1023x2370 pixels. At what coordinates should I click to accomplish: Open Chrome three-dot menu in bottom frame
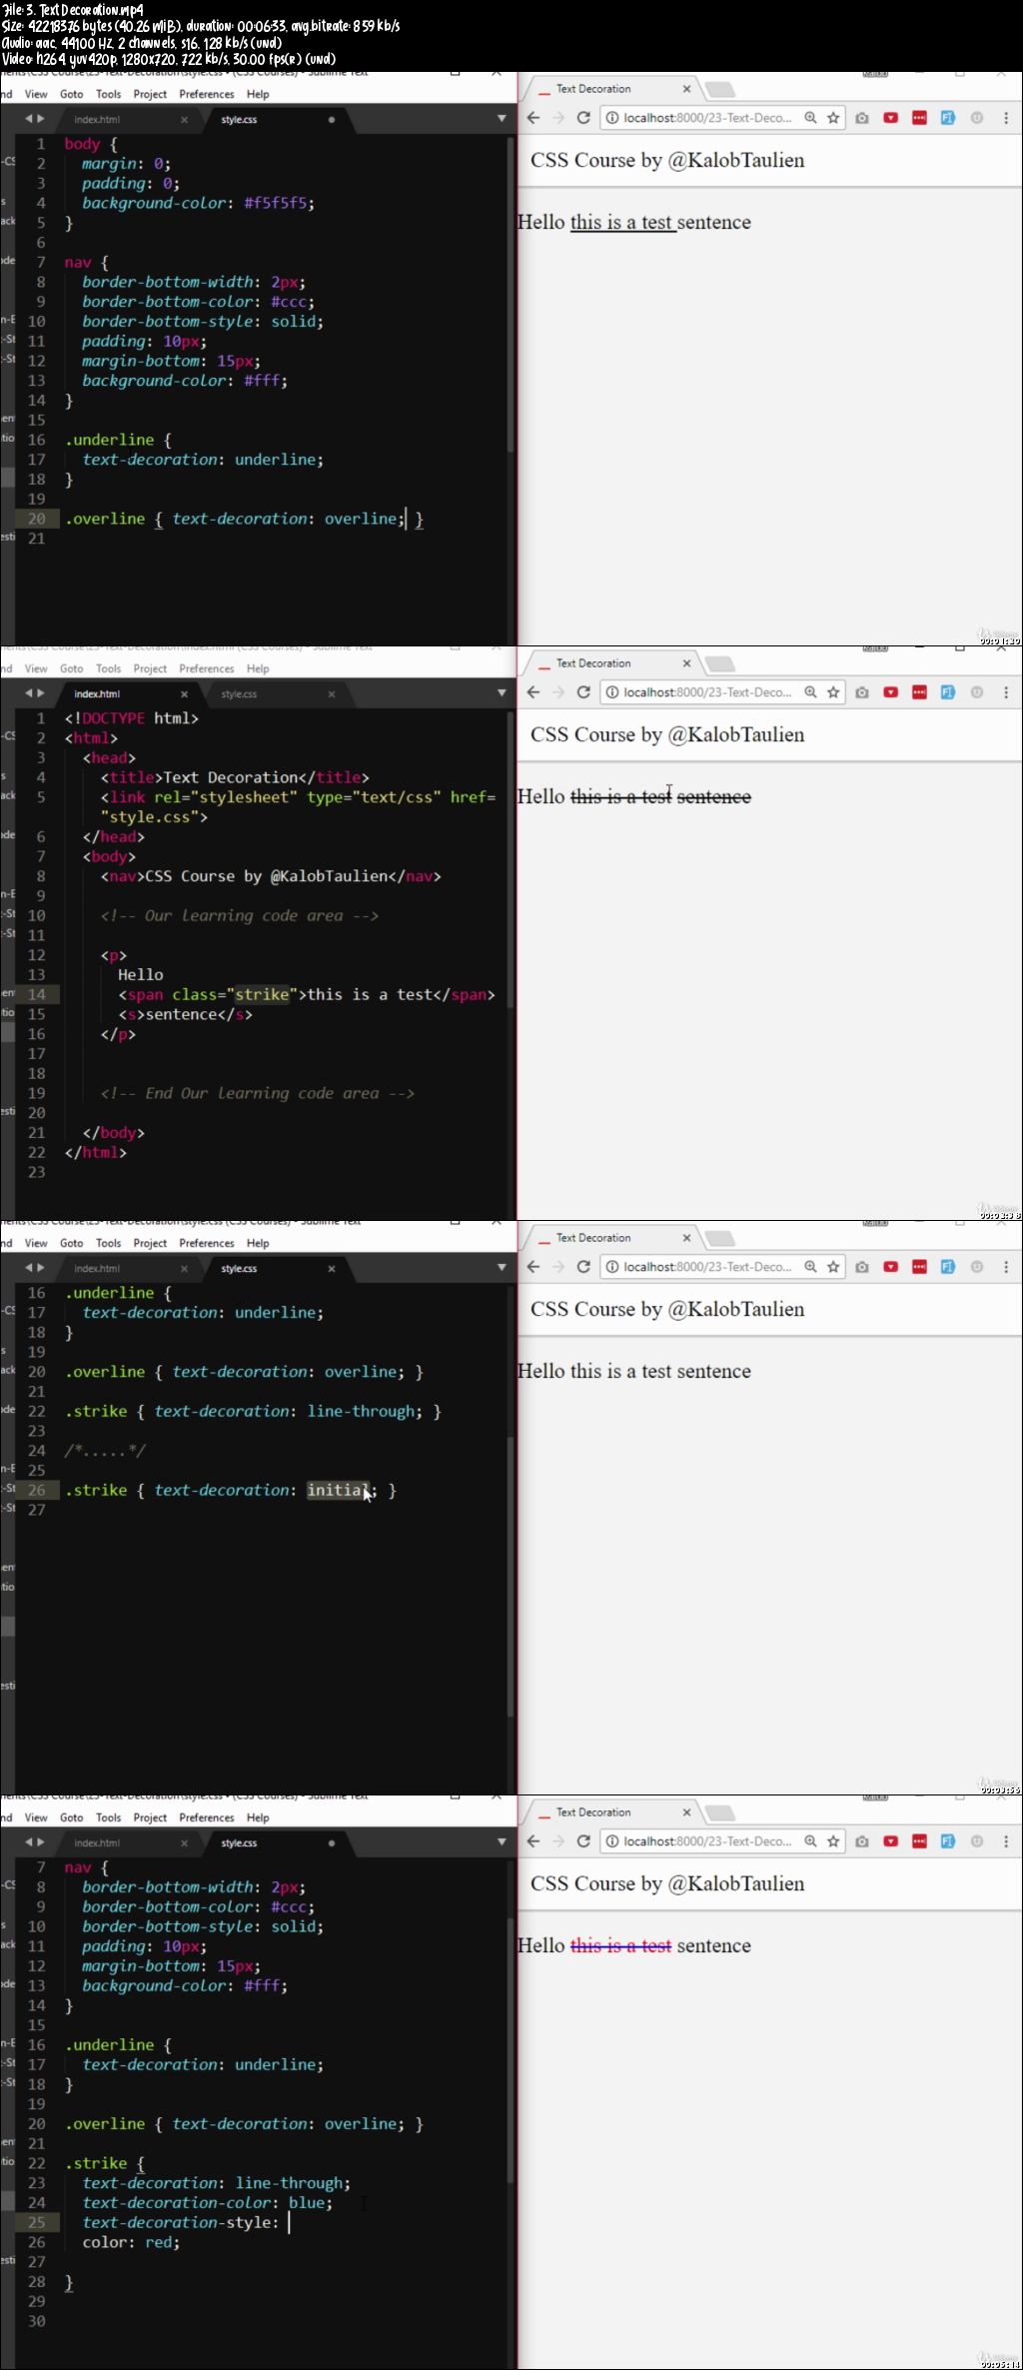point(1006,1841)
